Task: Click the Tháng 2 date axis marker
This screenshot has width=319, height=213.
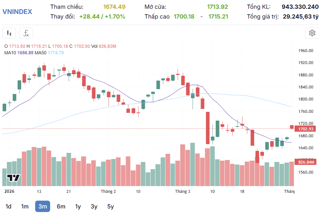Action: pyautogui.click(x=108, y=192)
